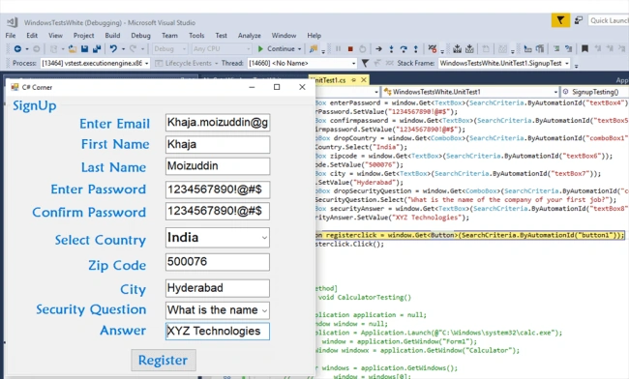
Task: Click the highlighted registerclick code line
Action: [x=469, y=235]
